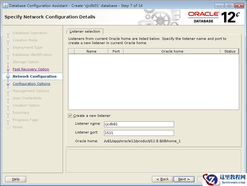Click the Port column header
This screenshot has height=186, width=247.
tap(116, 51)
